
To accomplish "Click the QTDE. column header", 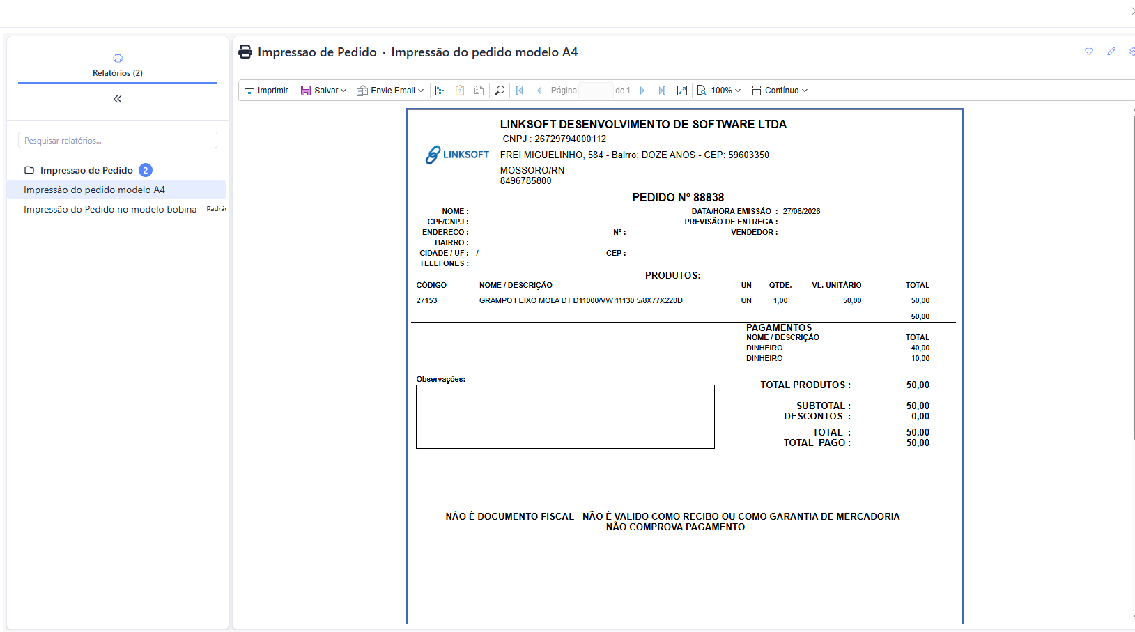I will 780,285.
